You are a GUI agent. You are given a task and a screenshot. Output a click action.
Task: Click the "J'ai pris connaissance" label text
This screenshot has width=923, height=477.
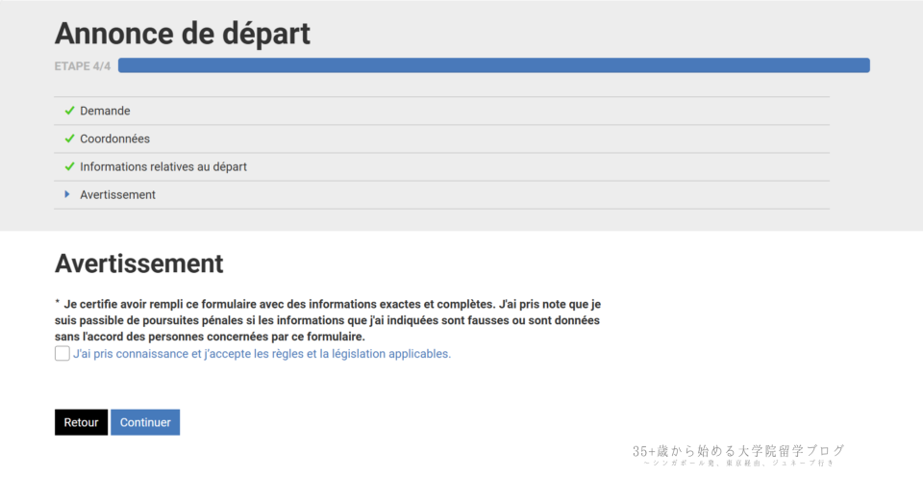[x=262, y=354]
